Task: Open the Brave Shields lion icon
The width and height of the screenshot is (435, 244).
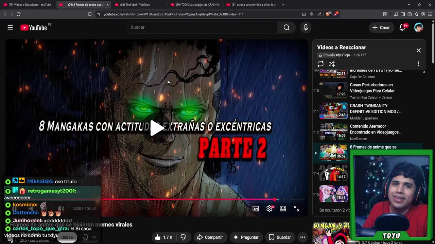Action: pyautogui.click(x=328, y=14)
